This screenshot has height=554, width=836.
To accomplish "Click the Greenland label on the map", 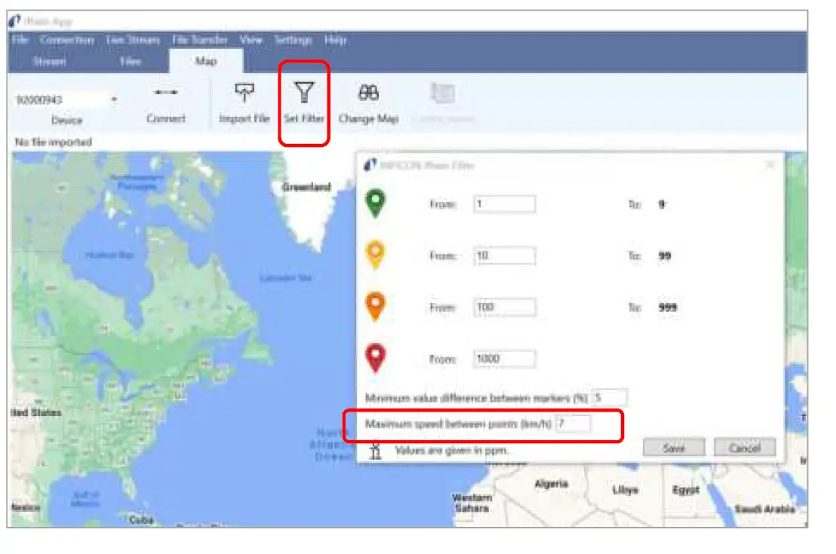I will 306,187.
